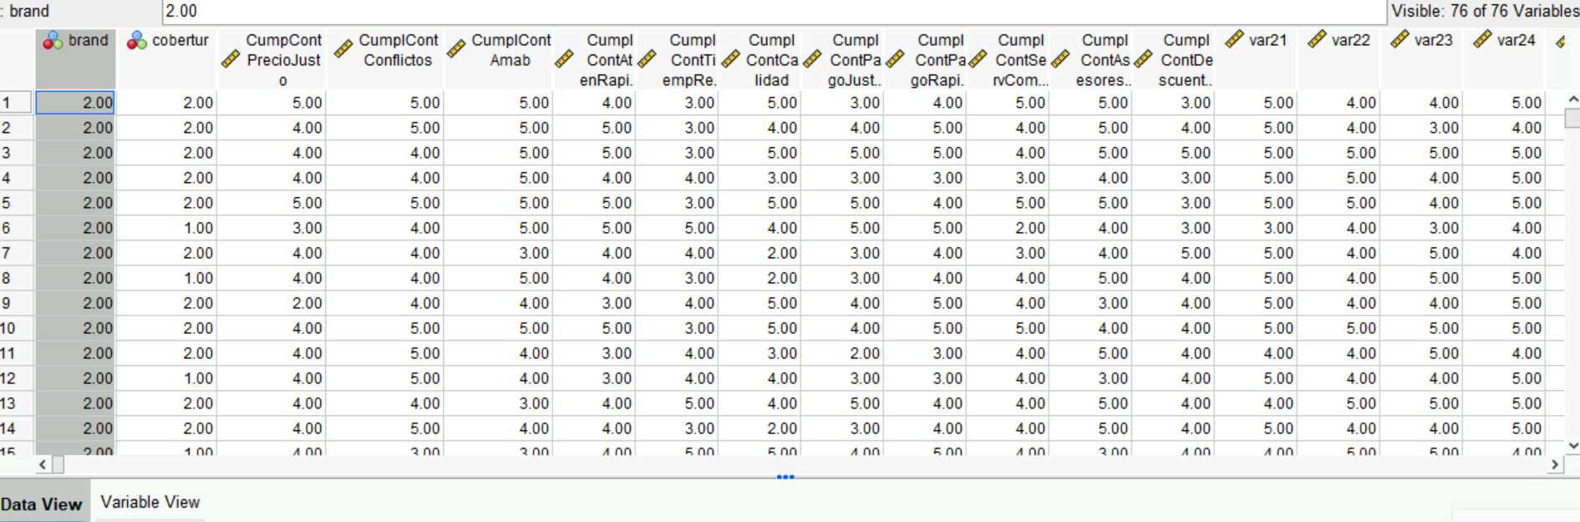Click the scale ruler icon of CumplContServCom column
This screenshot has width=1580, height=522.
[978, 59]
